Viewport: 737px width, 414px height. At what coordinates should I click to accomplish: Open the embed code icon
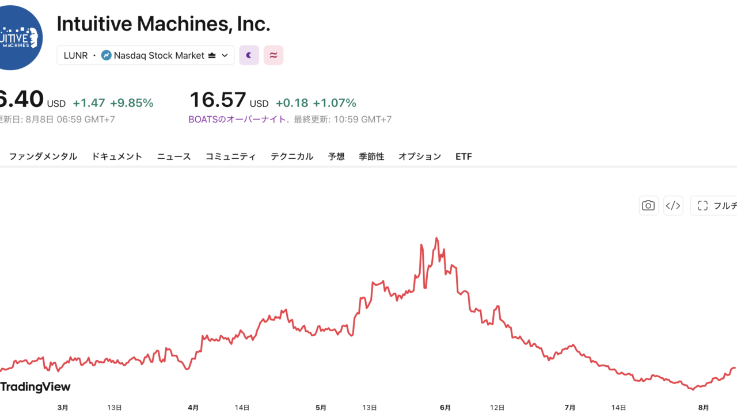(673, 205)
